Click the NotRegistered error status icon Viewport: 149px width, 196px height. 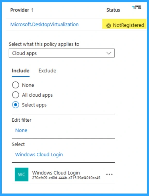pos(108,26)
